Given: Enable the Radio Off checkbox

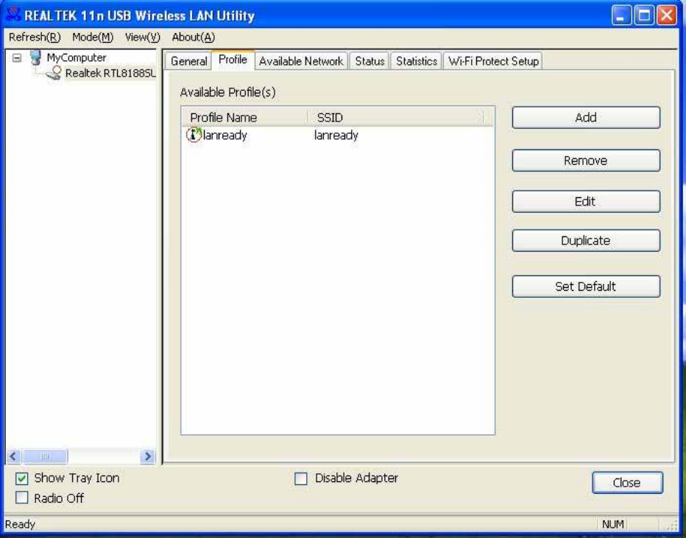Looking at the screenshot, I should pyautogui.click(x=22, y=498).
